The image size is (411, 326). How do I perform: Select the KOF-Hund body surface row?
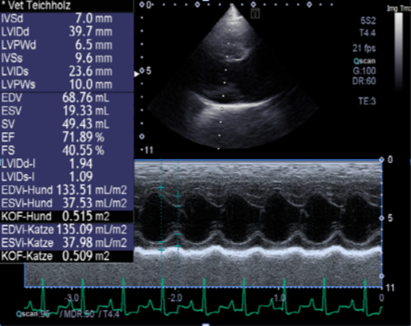pyautogui.click(x=66, y=216)
